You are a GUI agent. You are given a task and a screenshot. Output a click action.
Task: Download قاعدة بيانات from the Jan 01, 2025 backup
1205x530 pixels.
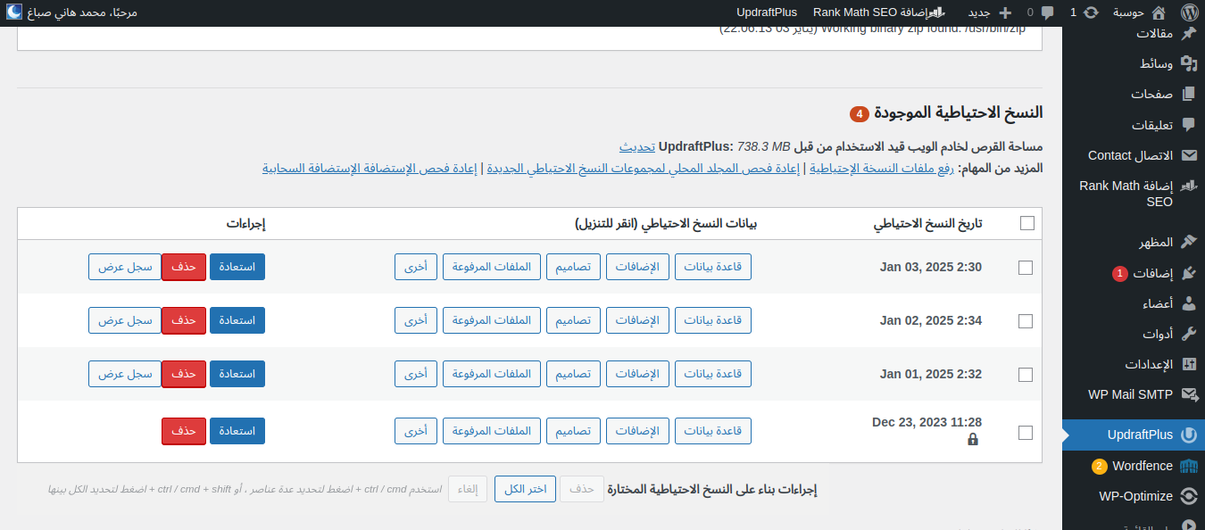coord(712,374)
